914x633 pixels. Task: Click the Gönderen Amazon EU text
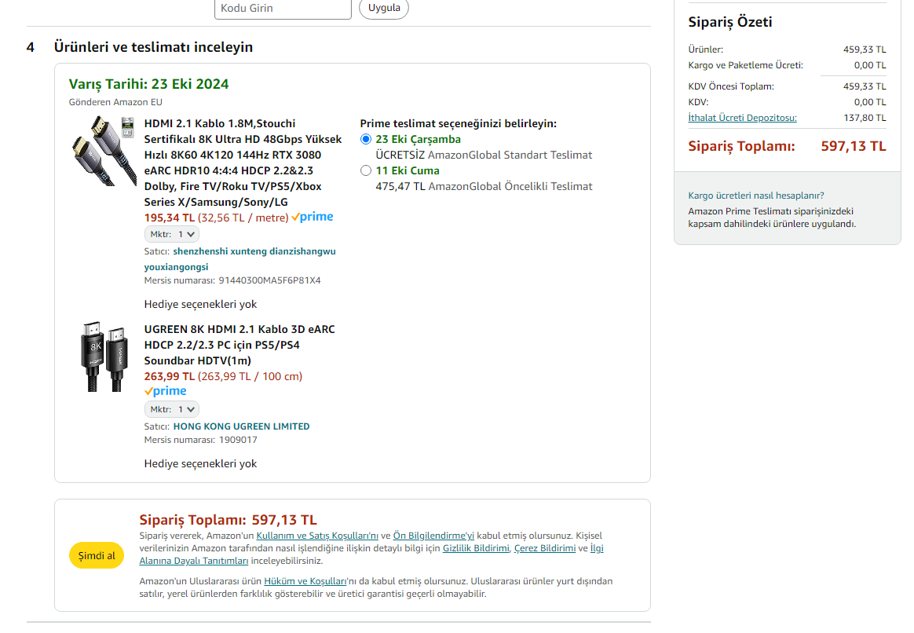pyautogui.click(x=115, y=103)
